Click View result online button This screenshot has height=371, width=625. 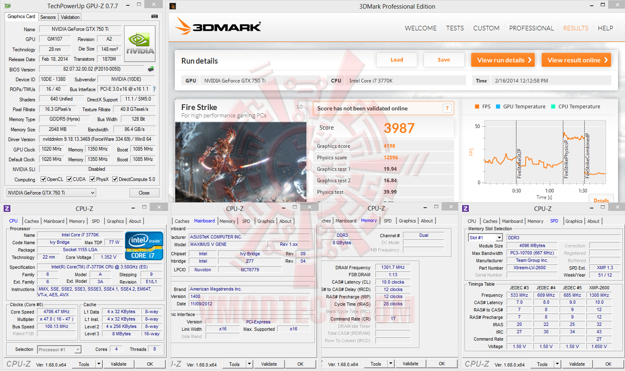[x=576, y=60]
